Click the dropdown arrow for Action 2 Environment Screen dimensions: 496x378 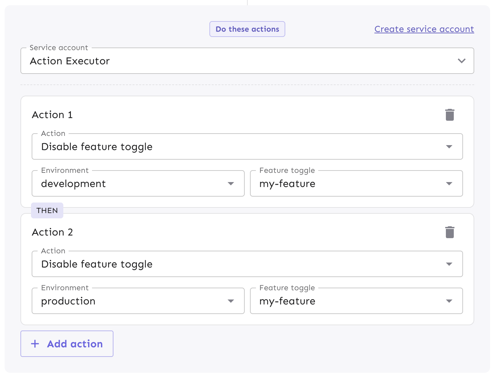(x=231, y=301)
